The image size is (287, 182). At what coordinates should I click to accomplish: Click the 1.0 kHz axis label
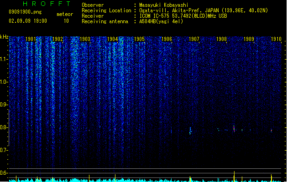click(x=4, y=82)
